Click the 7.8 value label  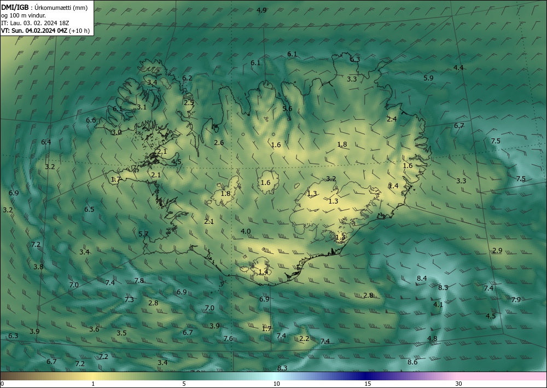pyautogui.click(x=139, y=281)
